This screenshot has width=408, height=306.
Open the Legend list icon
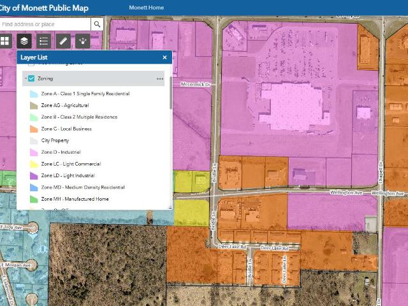(x=43, y=41)
